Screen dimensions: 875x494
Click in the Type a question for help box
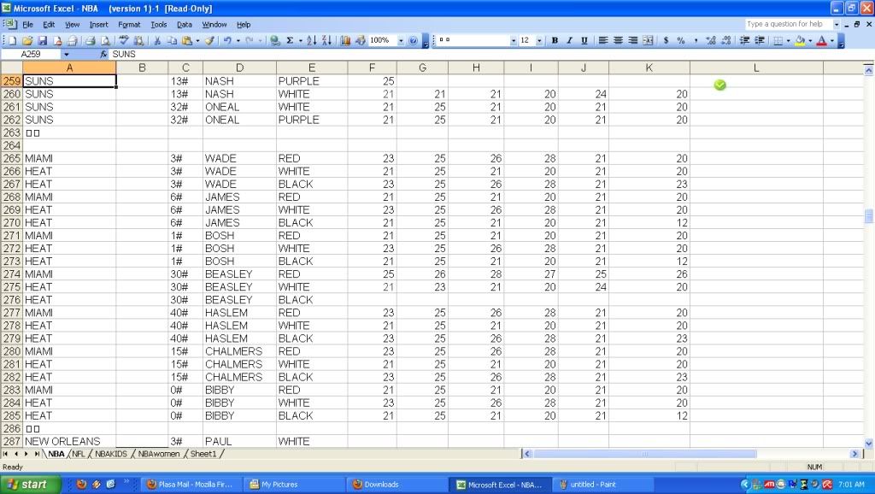pos(788,24)
